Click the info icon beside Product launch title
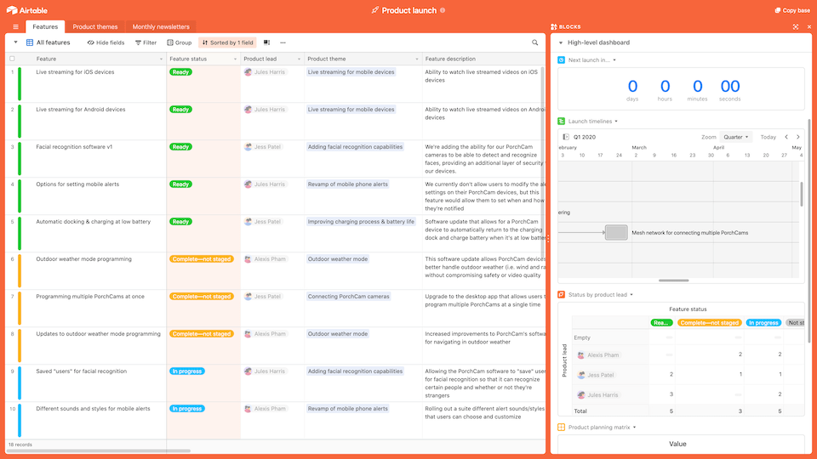Image resolution: width=817 pixels, height=459 pixels. (x=443, y=10)
